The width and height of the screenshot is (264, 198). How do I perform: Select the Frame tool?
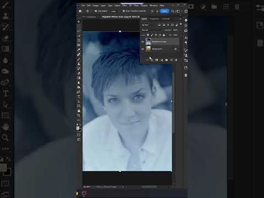click(x=79, y=45)
